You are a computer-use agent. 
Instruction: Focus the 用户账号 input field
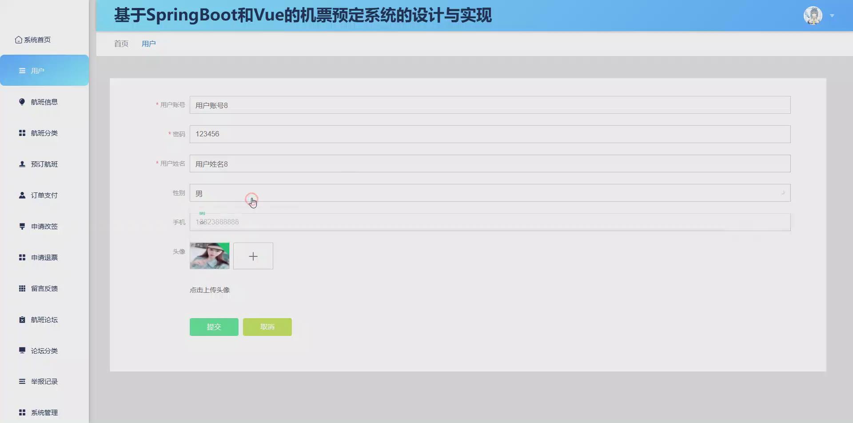(490, 105)
